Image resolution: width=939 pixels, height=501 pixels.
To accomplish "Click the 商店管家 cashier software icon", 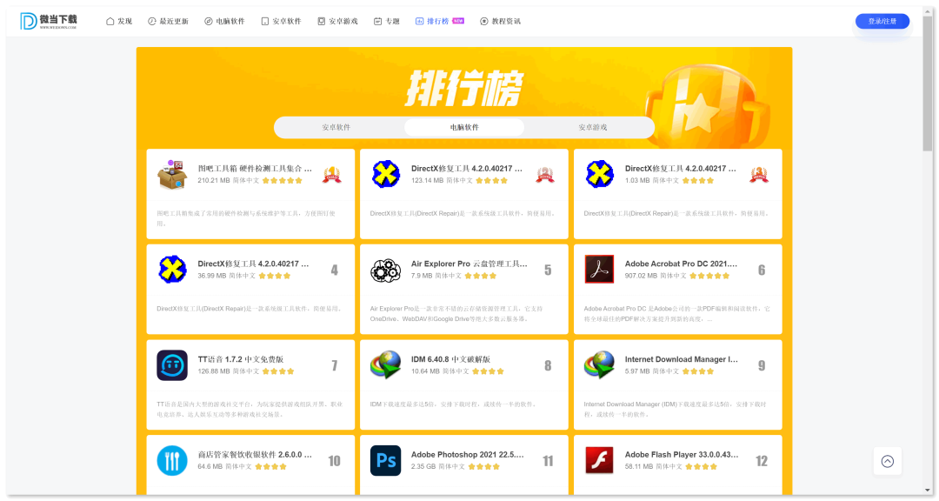I will tap(171, 460).
